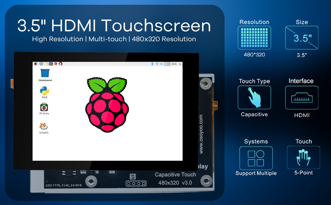Open the file manager folder icon
This screenshot has height=205, width=331.
(46, 64)
